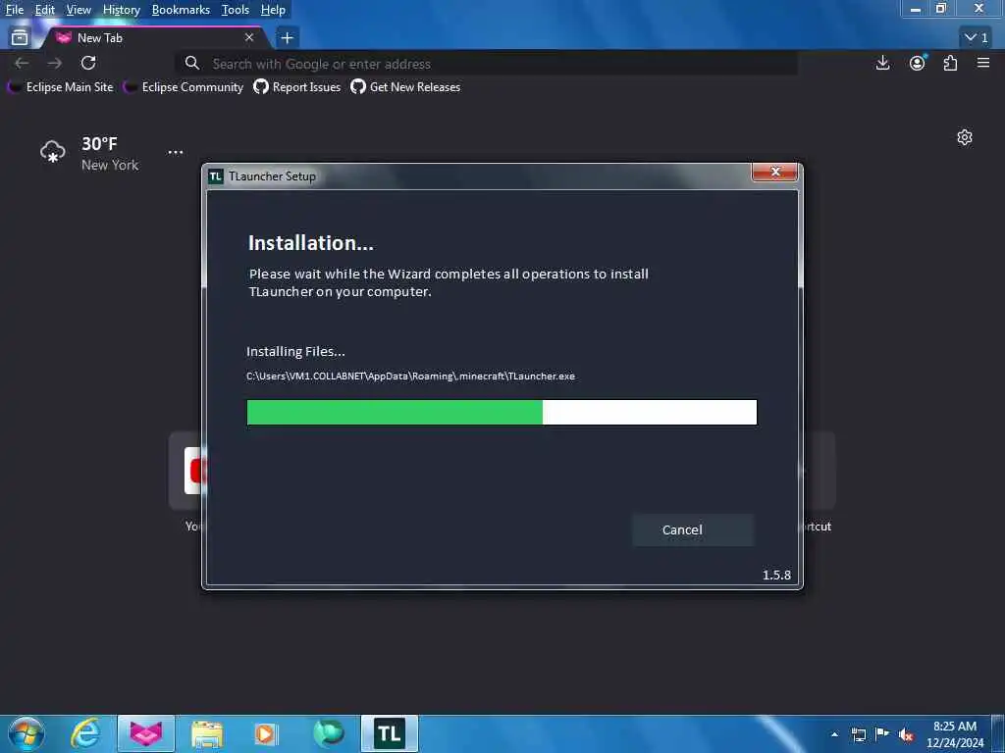Open the Windows Start button

pos(26,733)
